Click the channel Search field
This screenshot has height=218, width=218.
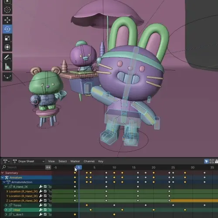click(23, 167)
